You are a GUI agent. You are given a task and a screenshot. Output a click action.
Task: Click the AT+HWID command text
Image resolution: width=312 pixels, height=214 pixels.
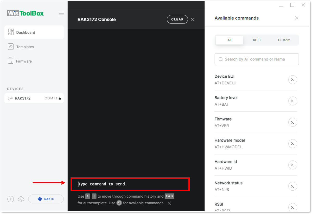[223, 168]
